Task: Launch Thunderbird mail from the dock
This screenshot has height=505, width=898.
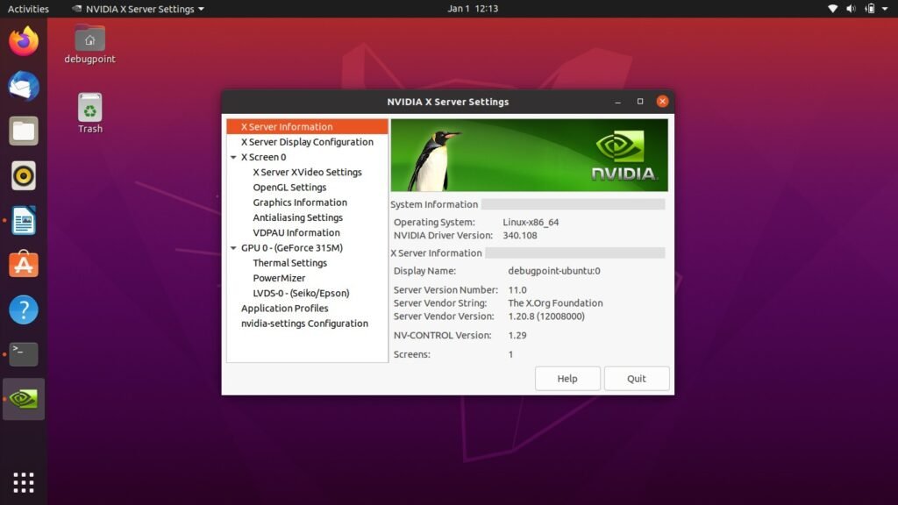Action: 24,86
